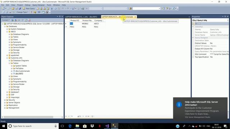Screen dimensions: 230x129
Task: Expand the dbo.Customersale table node
Action: coord(12,71)
